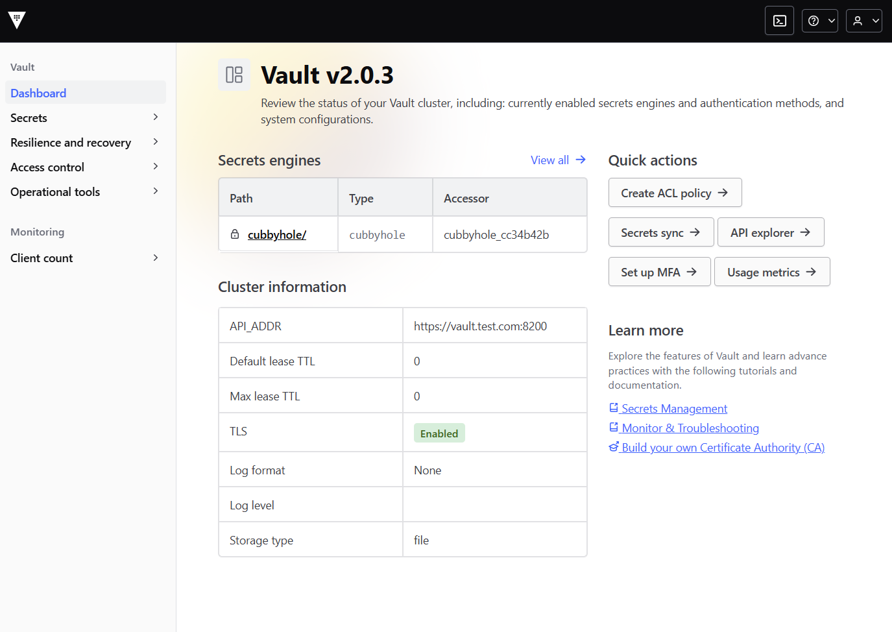Click the arrow on Secrets sync

point(695,232)
